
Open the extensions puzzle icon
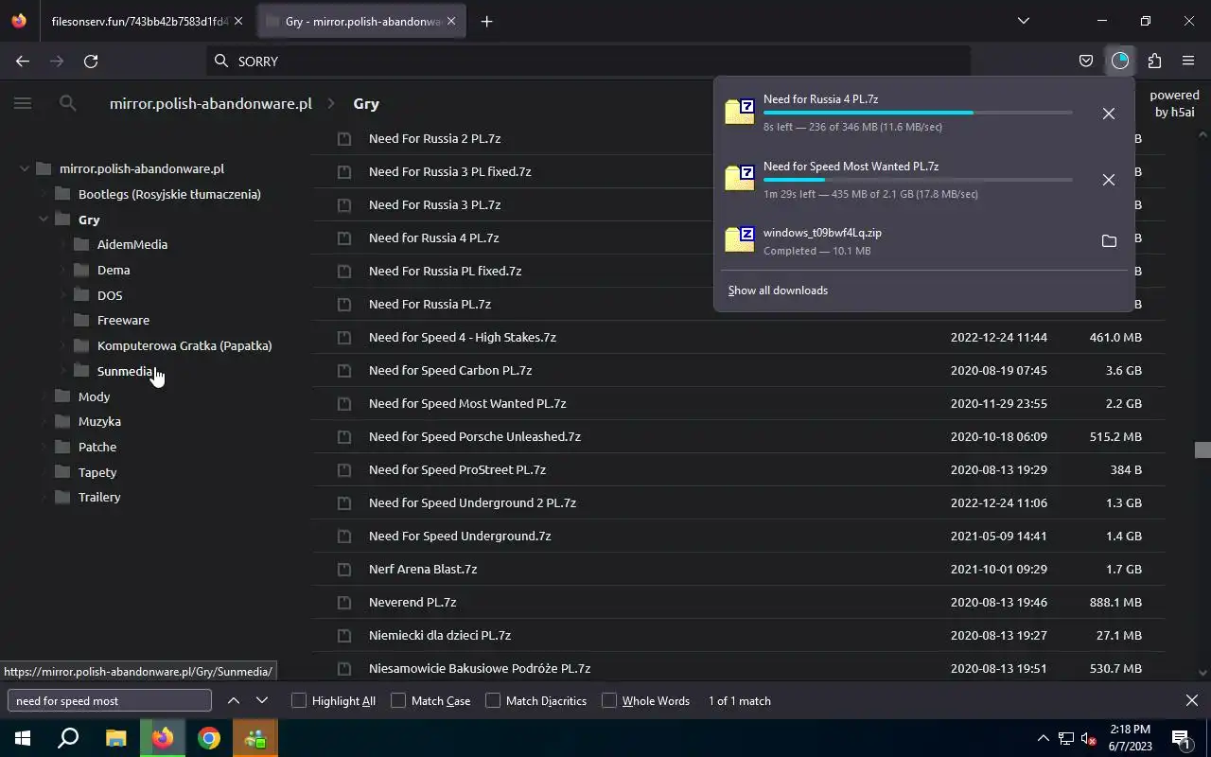coord(1154,61)
